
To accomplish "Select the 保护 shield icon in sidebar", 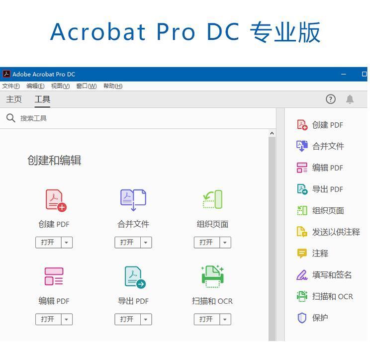I will pyautogui.click(x=302, y=318).
